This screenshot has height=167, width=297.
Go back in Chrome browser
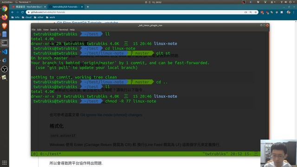[x=13, y=12]
